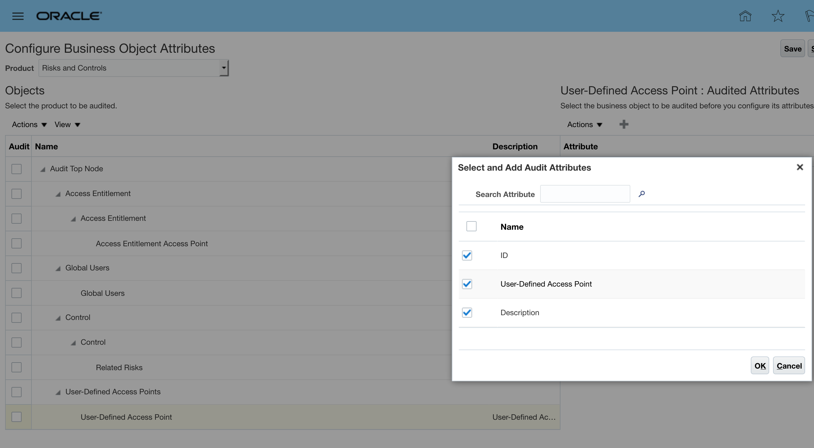
Task: Collapse the first-level Access Entitlement node
Action: pos(58,194)
